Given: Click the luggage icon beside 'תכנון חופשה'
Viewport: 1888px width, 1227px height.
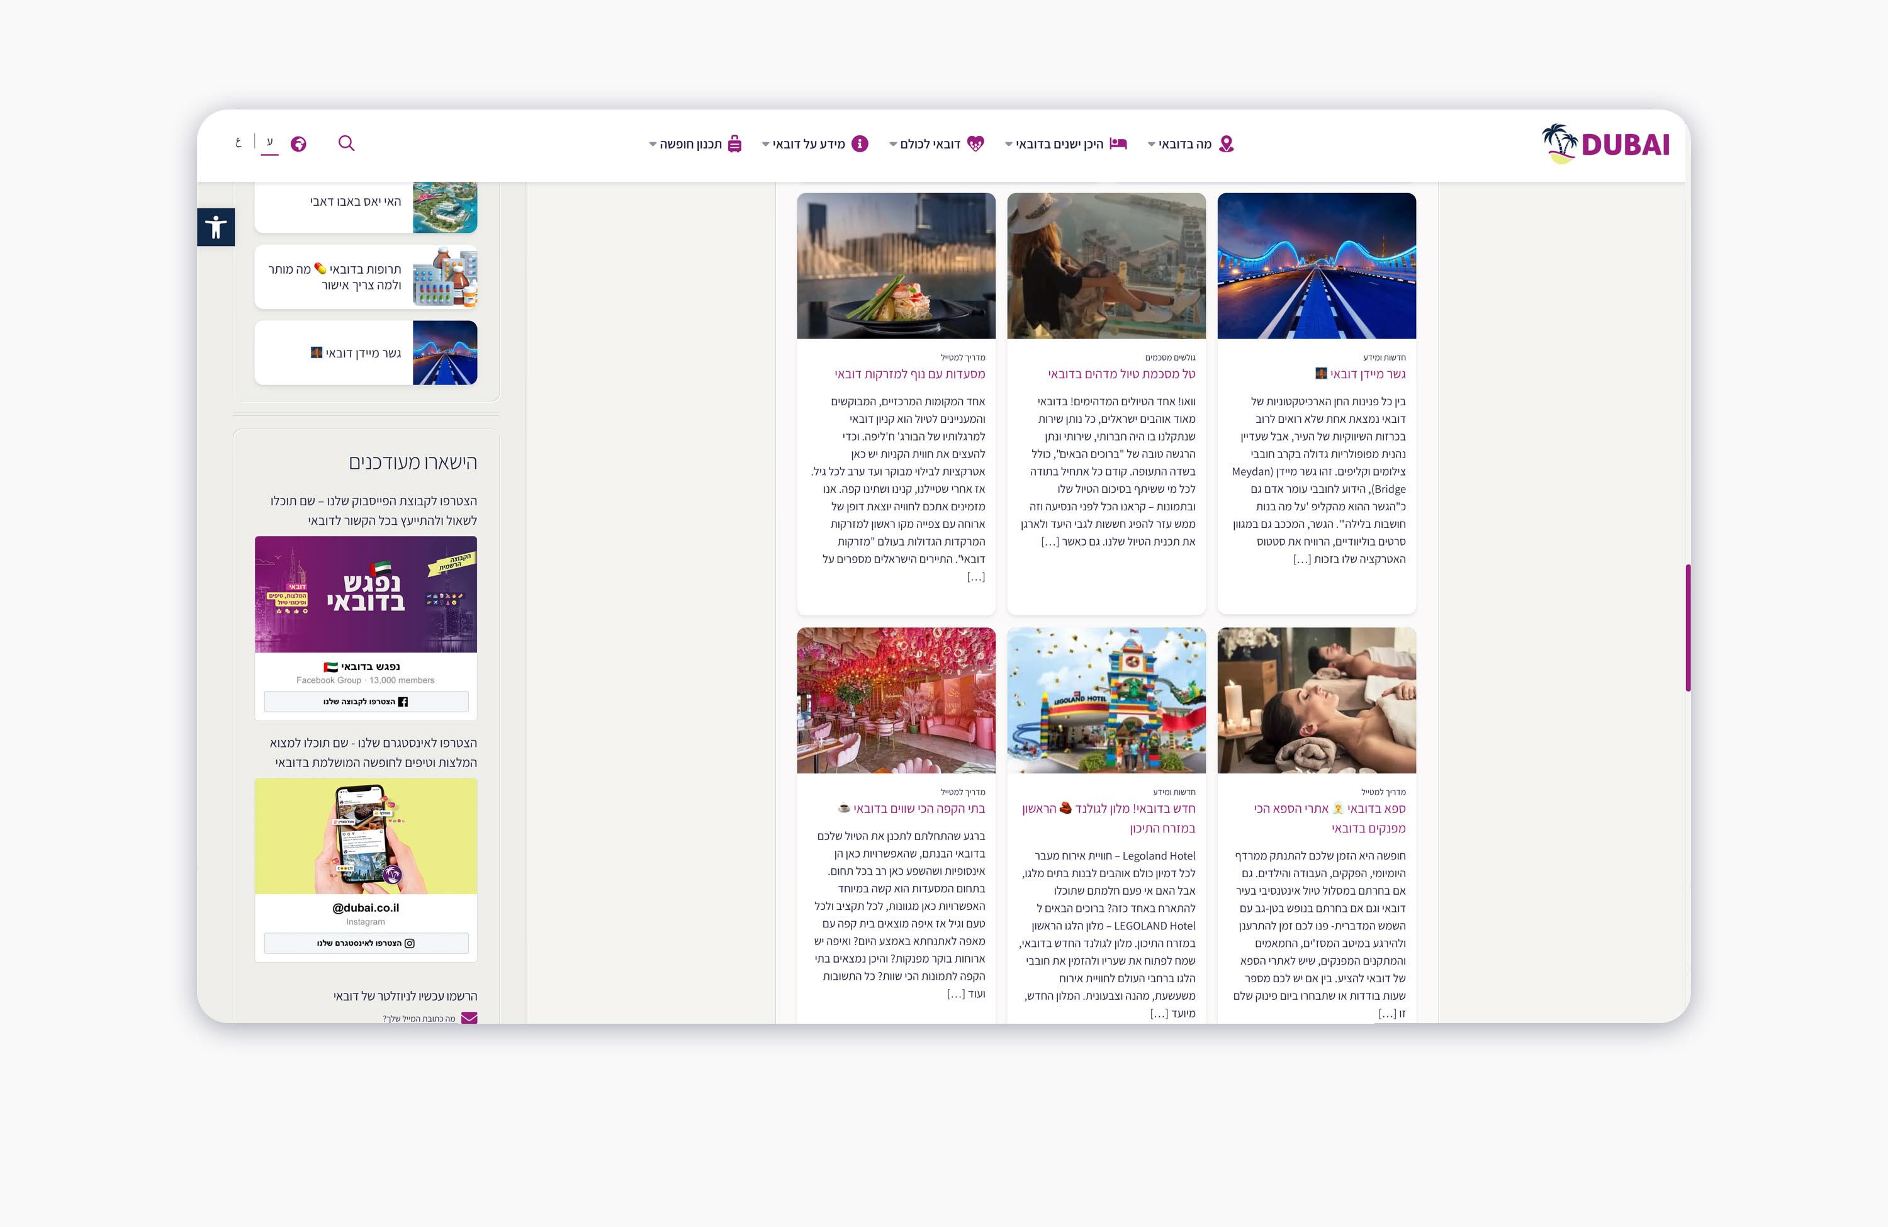Looking at the screenshot, I should pyautogui.click(x=734, y=143).
